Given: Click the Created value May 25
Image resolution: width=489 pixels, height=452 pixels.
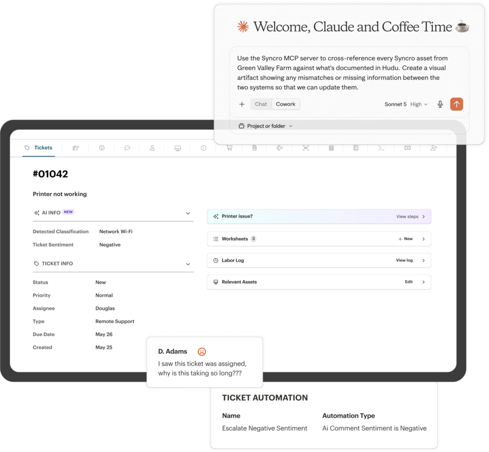Looking at the screenshot, I should (104, 347).
